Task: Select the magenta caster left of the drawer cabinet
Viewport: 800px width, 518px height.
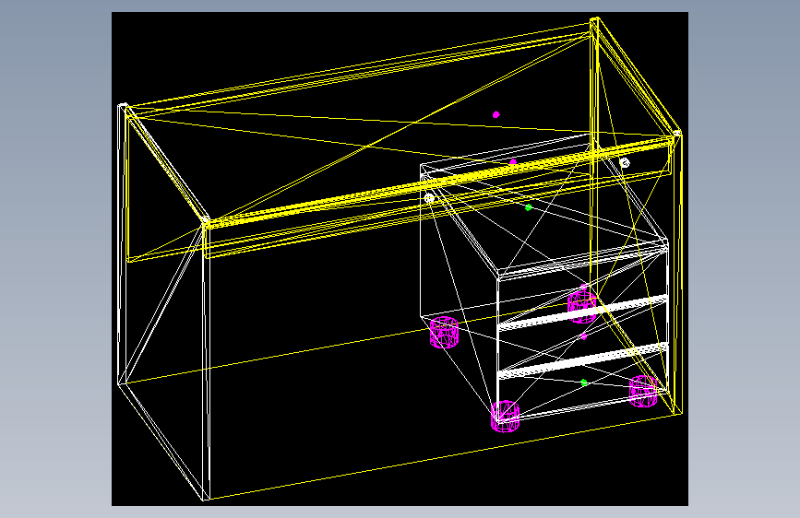Action: (444, 333)
